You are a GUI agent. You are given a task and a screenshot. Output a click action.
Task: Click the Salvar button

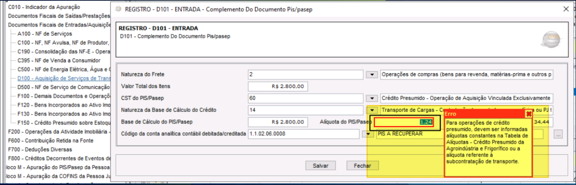coord(320,166)
